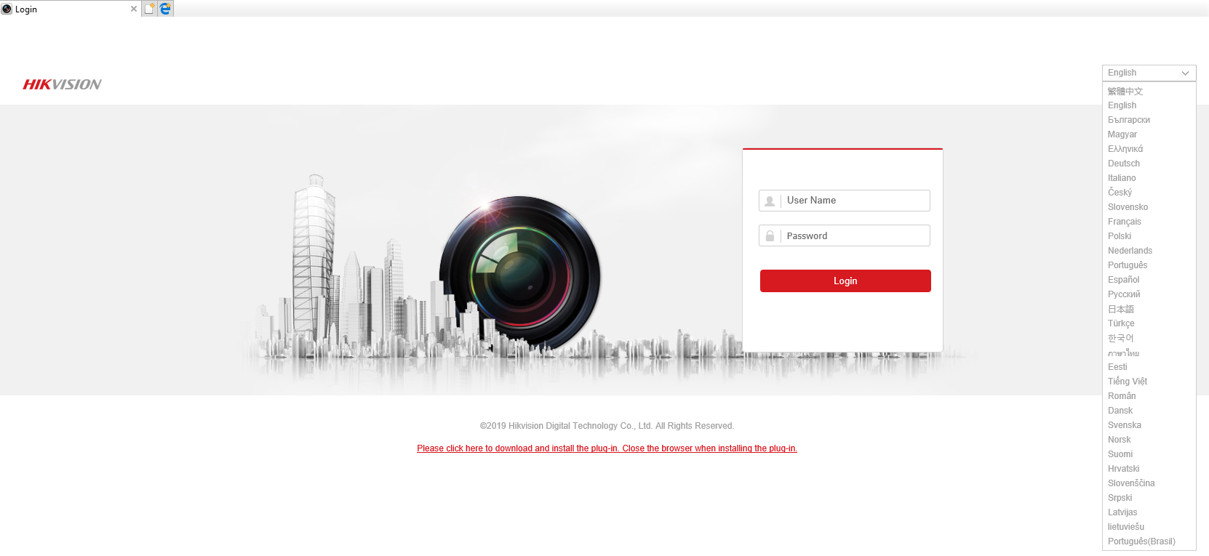Switch language to Português(Brasil)
1209x556 pixels.
click(x=1141, y=541)
